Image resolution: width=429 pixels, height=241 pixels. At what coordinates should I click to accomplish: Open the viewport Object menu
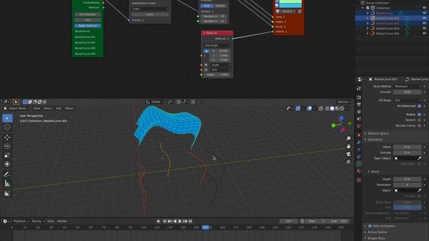click(69, 108)
